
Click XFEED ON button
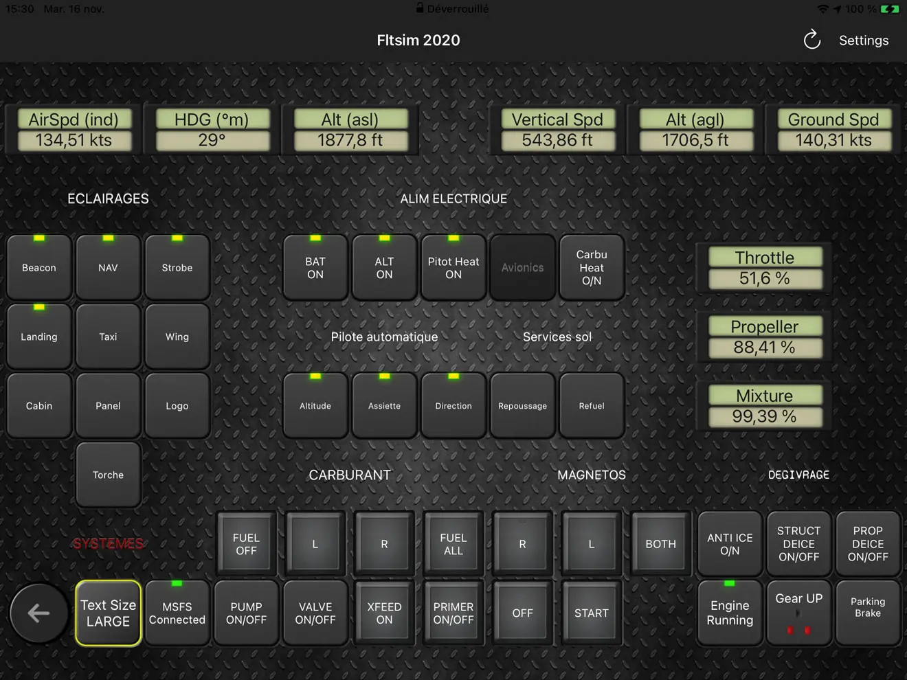pos(384,613)
